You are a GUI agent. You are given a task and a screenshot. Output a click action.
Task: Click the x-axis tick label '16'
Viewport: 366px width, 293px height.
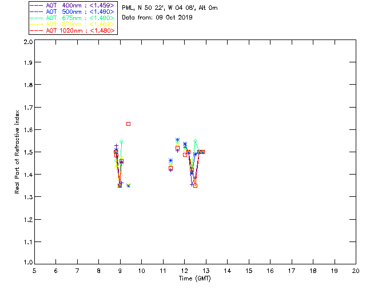tap(270, 271)
